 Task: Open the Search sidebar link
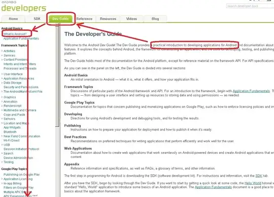pyautogui.click(x=9, y=153)
